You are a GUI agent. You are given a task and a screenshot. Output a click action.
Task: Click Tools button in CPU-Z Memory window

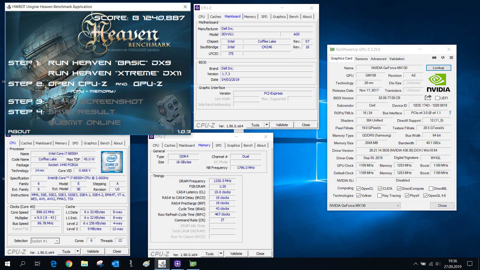tap(209, 253)
